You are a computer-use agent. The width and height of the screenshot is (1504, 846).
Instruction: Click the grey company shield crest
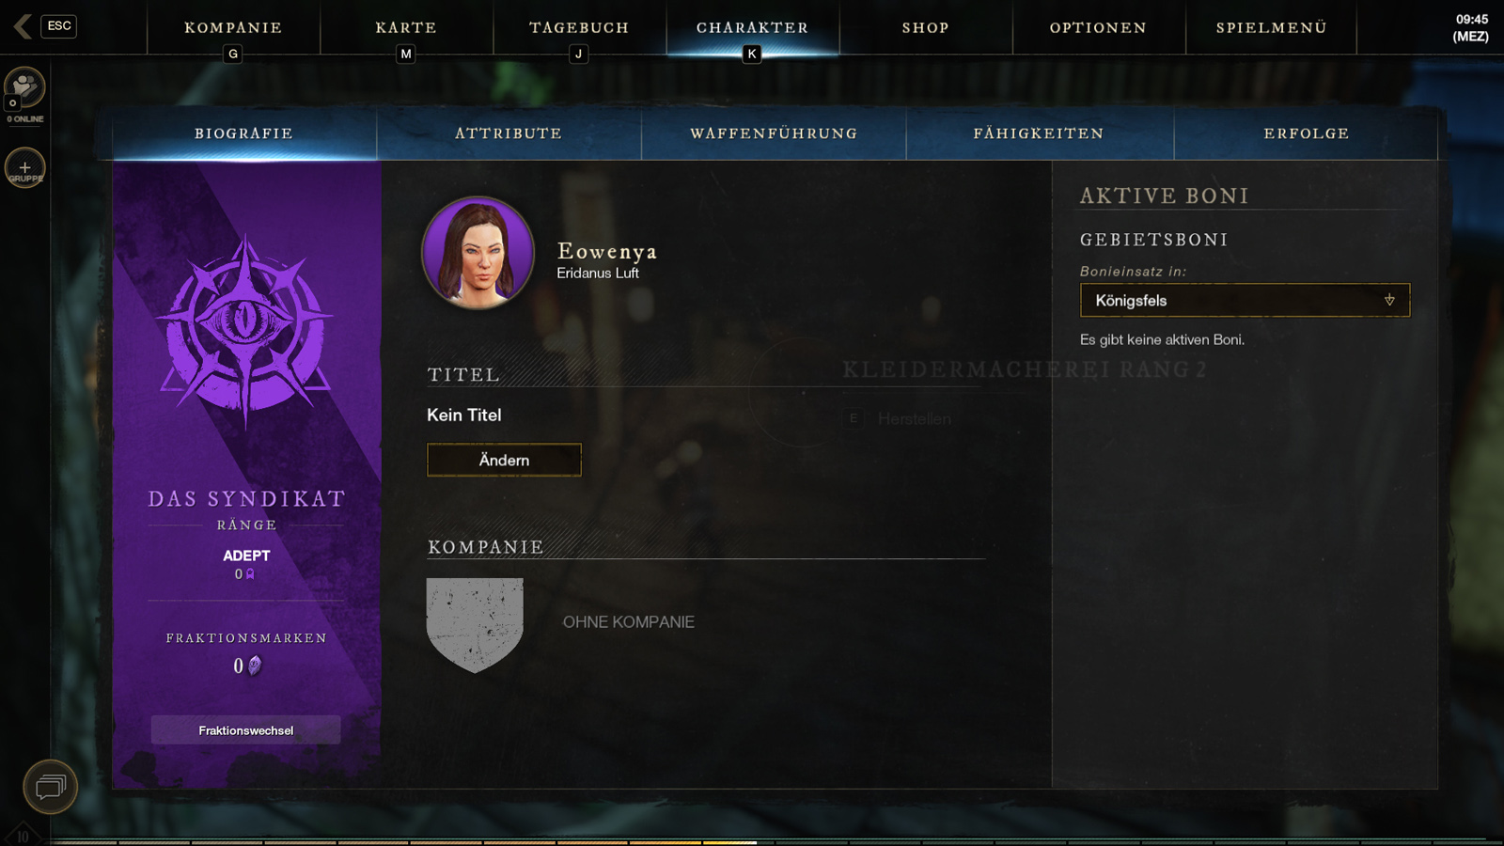point(475,625)
